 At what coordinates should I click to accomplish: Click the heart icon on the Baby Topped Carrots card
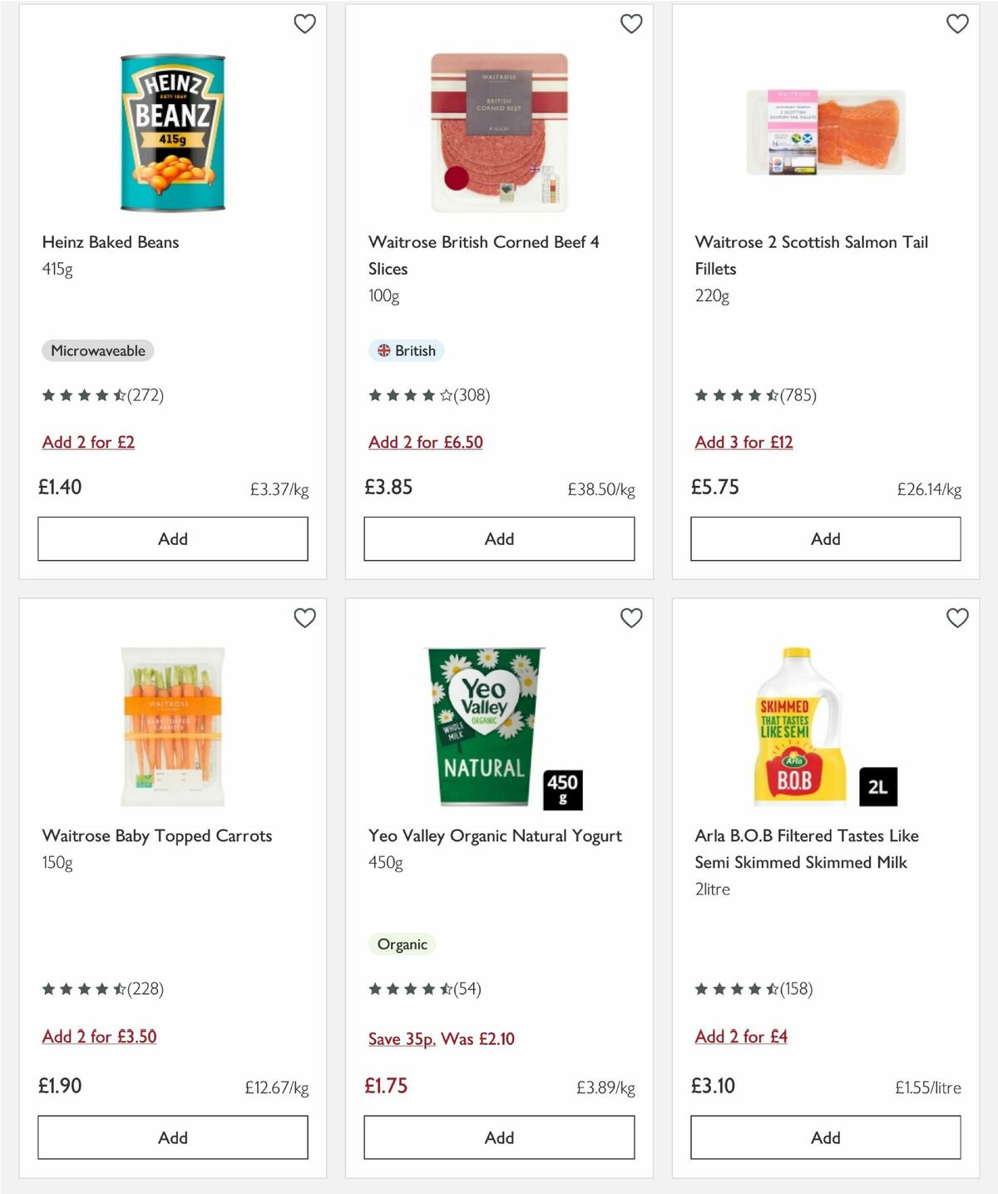(304, 618)
